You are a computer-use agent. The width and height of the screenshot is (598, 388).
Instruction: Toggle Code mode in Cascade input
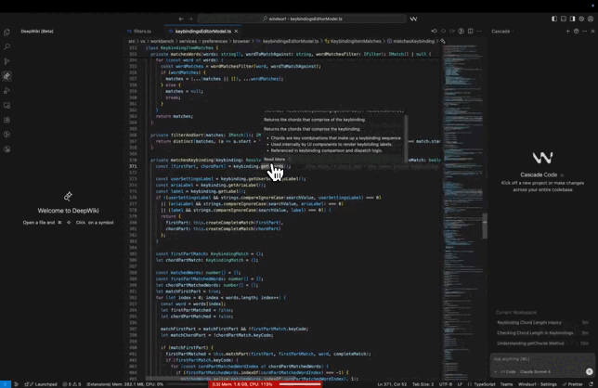click(x=508, y=371)
